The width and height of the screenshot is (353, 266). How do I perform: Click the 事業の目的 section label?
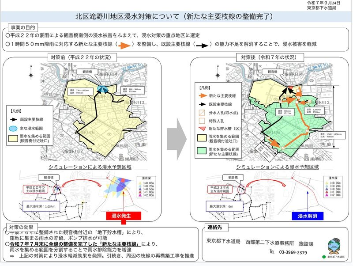pyautogui.click(x=23, y=27)
